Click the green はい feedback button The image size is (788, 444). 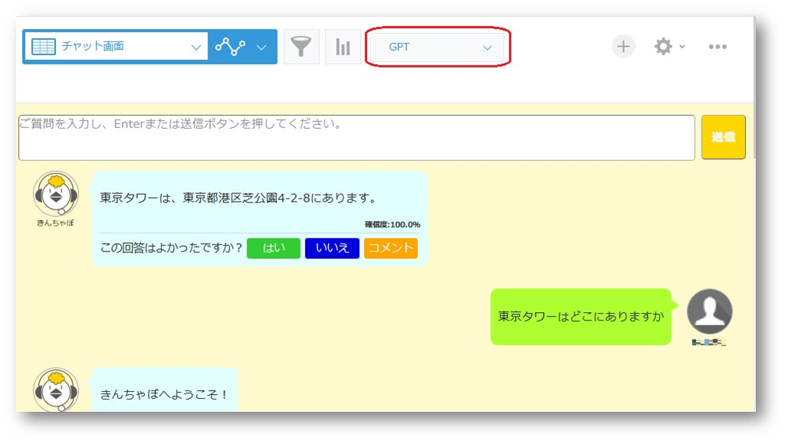click(274, 248)
